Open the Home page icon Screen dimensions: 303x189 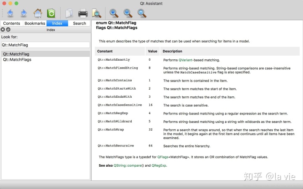pos(38,13)
